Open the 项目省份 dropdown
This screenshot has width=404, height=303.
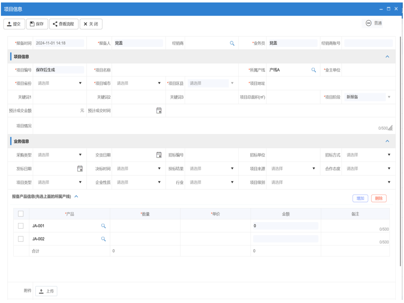[58, 83]
